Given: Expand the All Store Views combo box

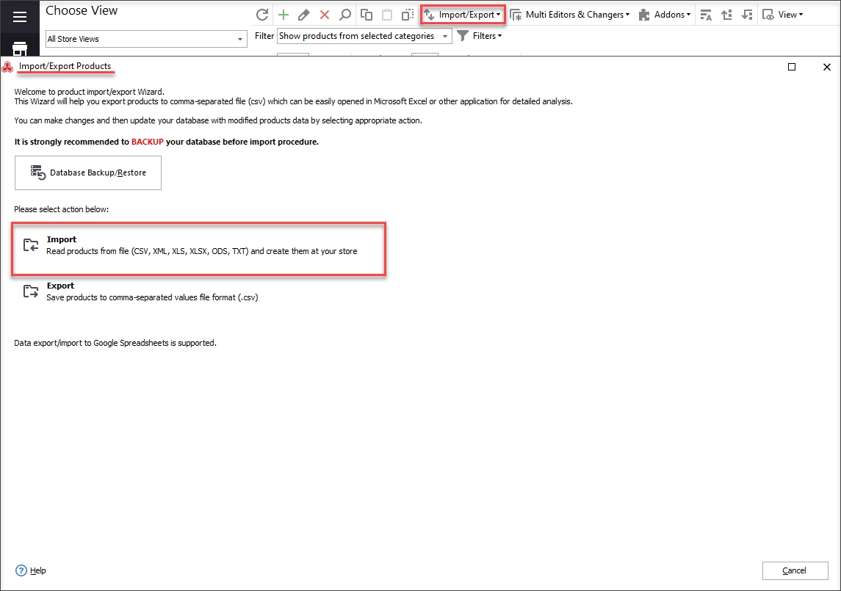Looking at the screenshot, I should tap(239, 39).
